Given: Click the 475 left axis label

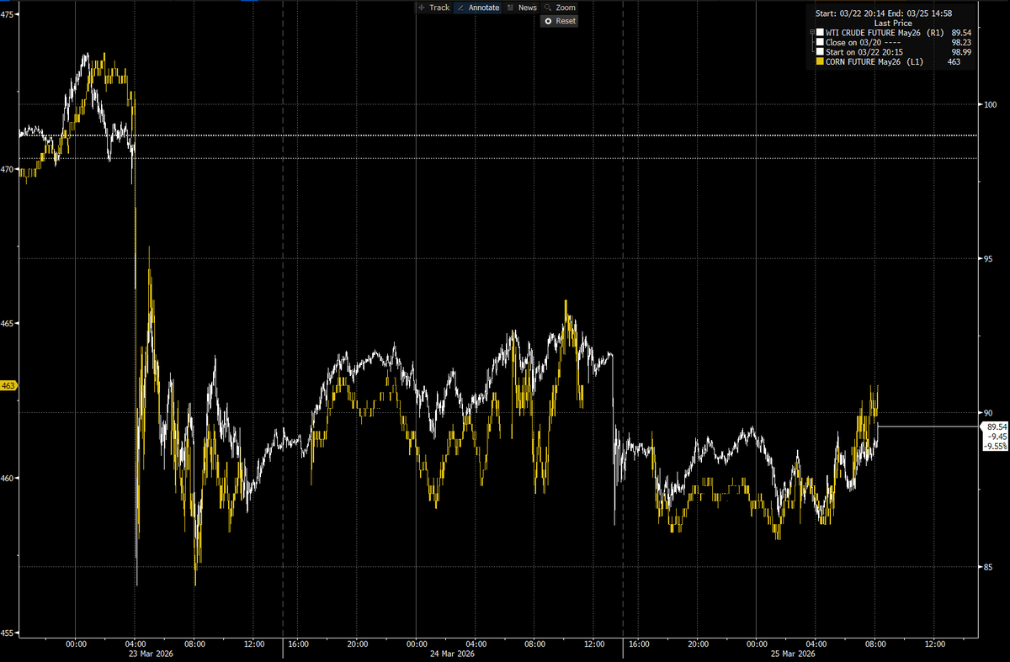Looking at the screenshot, I should pyautogui.click(x=8, y=15).
